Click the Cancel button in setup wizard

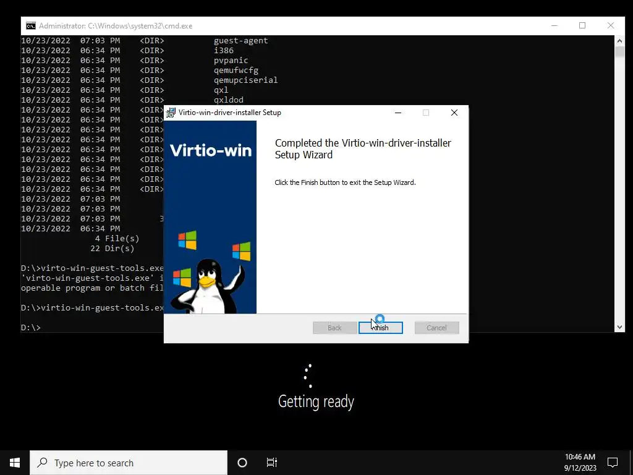(x=436, y=328)
